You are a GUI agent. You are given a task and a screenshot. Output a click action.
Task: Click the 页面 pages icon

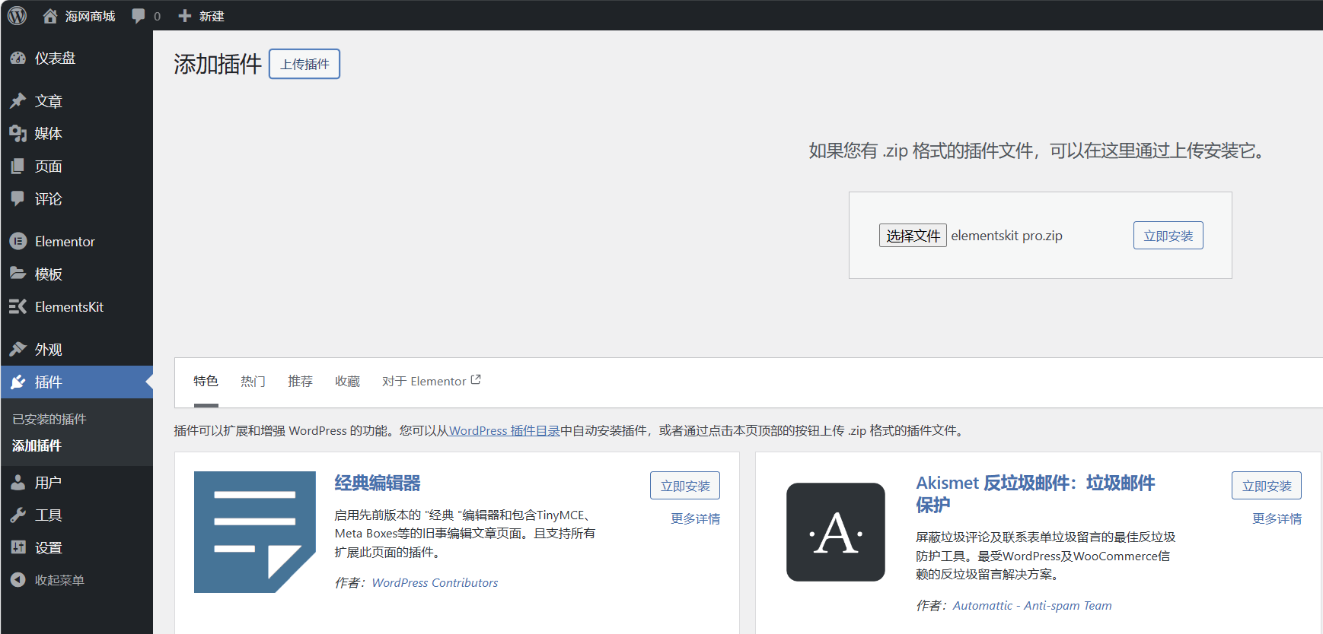(18, 166)
